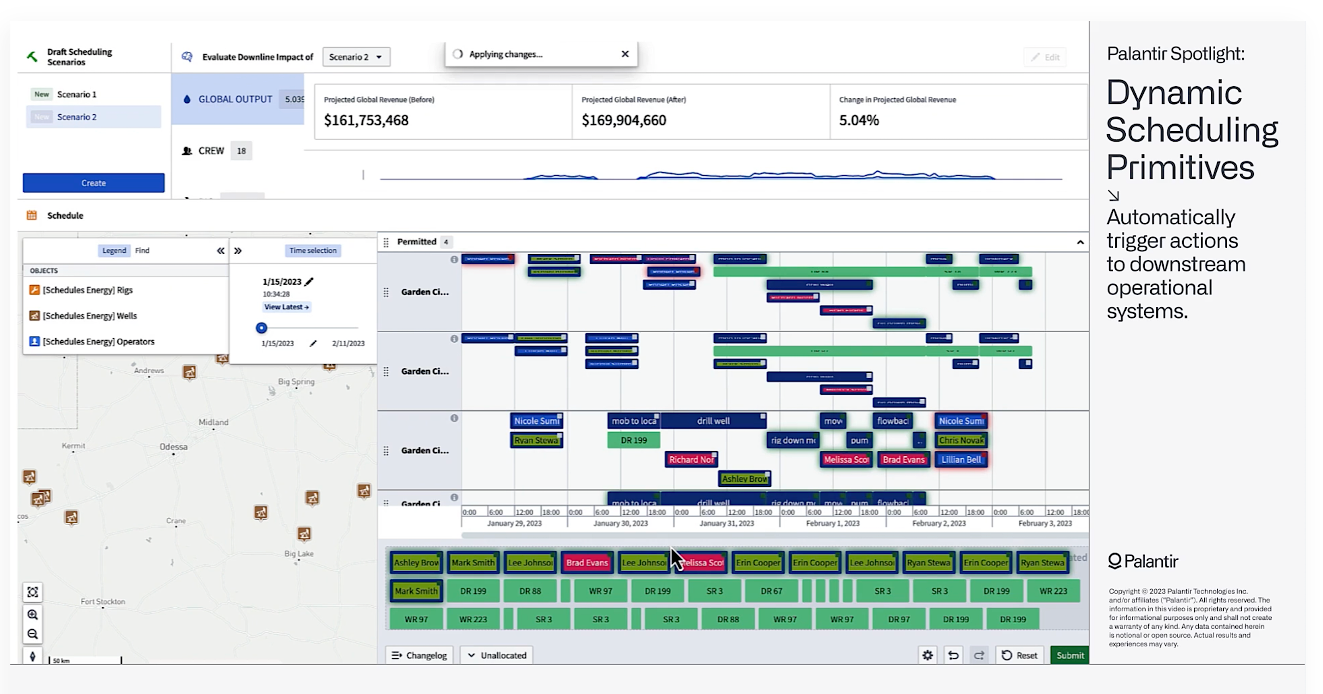Click the settings gear icon near Reset
This screenshot has height=694, width=1323.
(x=927, y=655)
